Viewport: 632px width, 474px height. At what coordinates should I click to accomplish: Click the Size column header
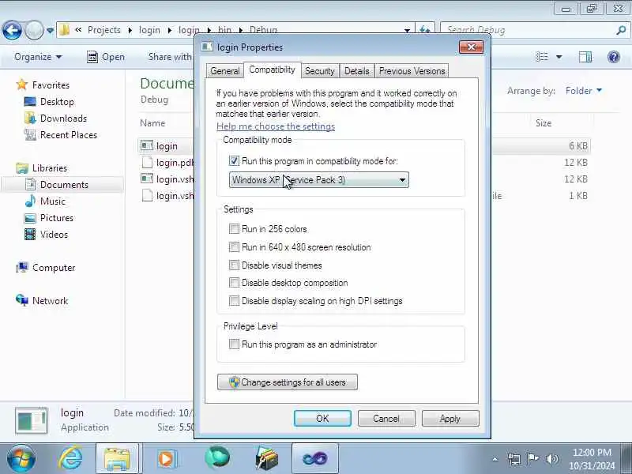[544, 123]
